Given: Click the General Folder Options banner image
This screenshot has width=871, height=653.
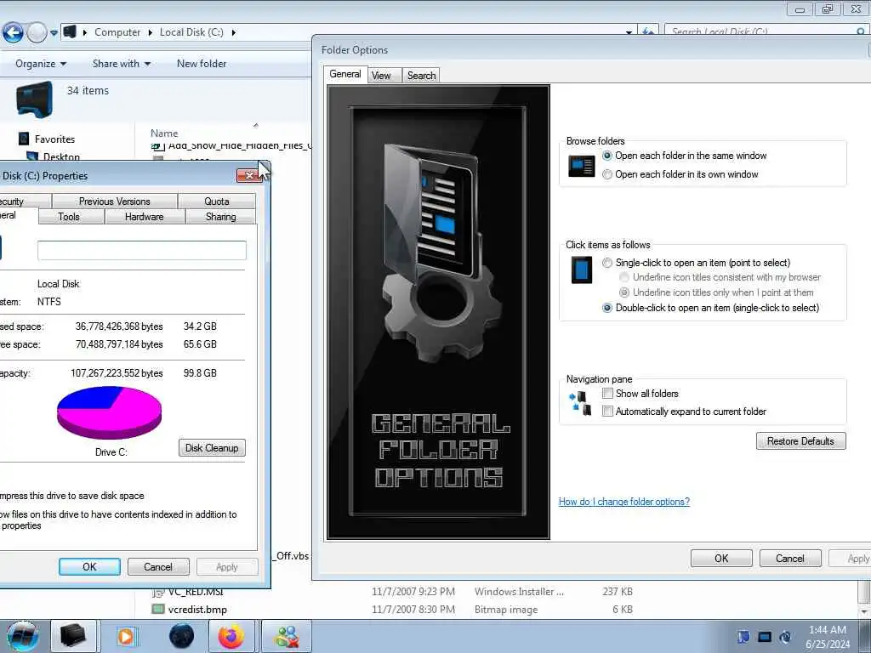Looking at the screenshot, I should [438, 311].
